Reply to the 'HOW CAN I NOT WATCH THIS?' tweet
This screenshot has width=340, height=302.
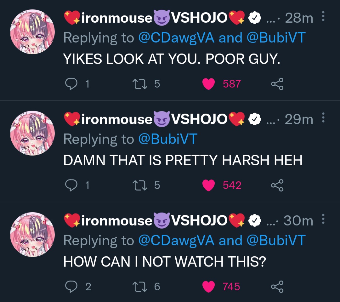click(x=71, y=287)
